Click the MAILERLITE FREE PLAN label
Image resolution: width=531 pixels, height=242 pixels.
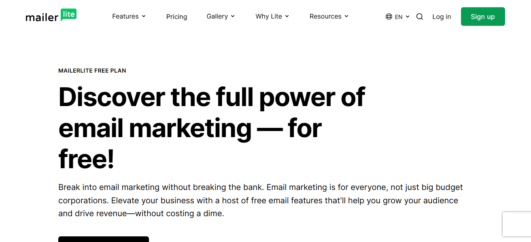click(92, 70)
